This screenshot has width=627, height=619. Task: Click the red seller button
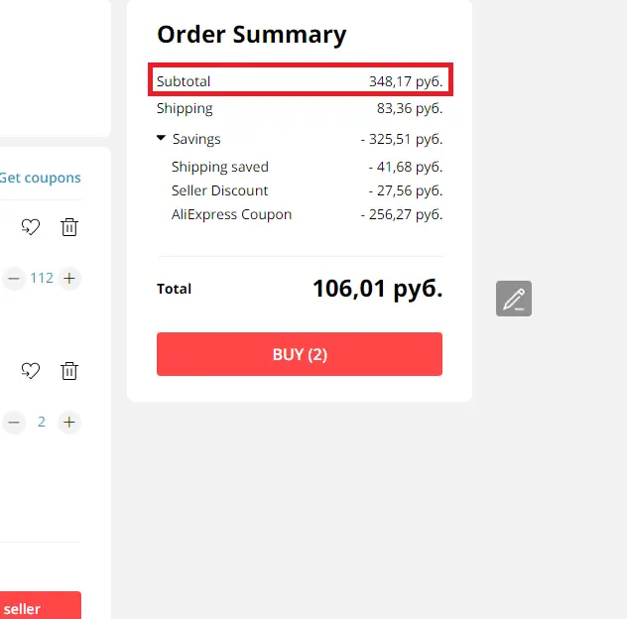coord(41,605)
